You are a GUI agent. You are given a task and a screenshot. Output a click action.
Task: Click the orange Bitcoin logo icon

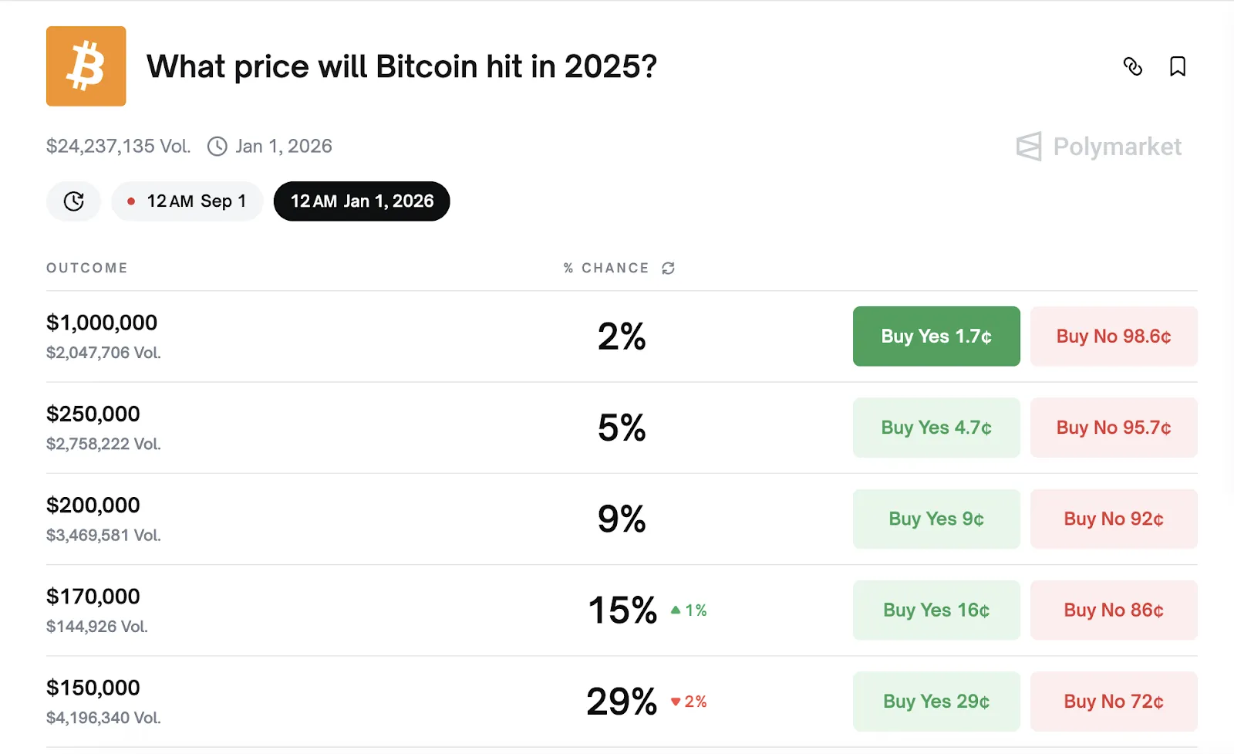(x=86, y=66)
